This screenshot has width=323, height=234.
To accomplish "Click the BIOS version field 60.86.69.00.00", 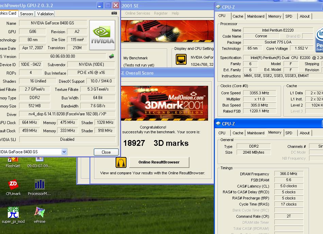I will pos(63,56).
